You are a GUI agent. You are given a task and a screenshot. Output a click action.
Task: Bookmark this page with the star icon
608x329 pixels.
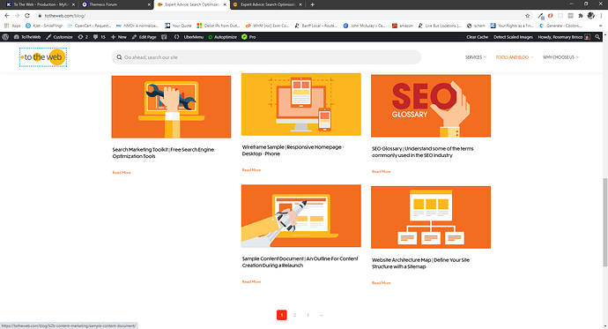point(527,16)
